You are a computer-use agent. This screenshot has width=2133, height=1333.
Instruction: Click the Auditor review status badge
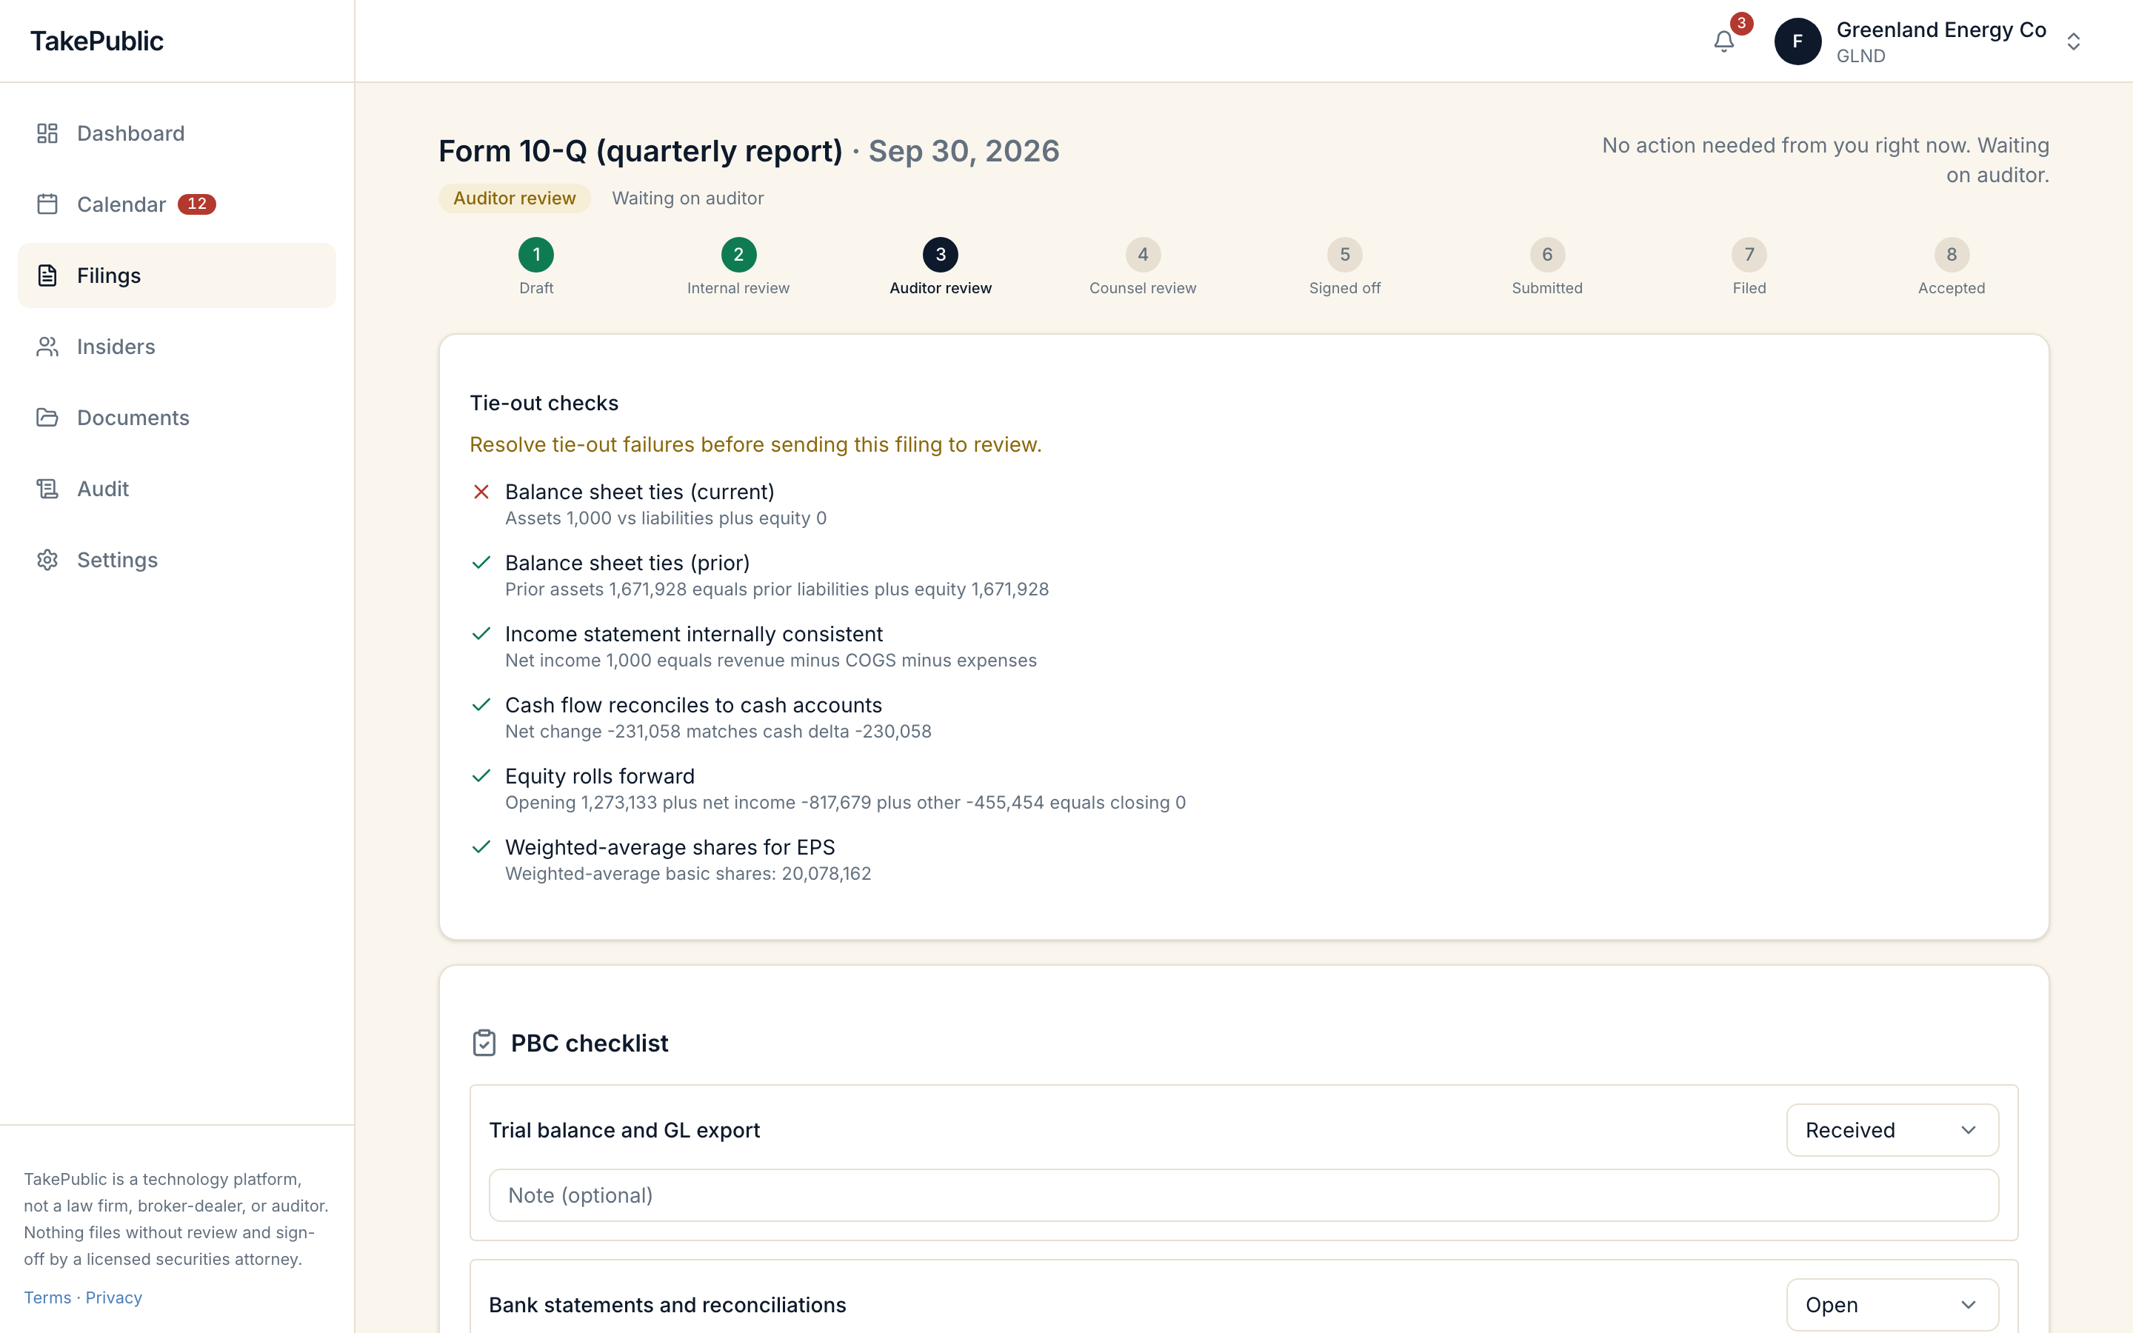point(515,198)
